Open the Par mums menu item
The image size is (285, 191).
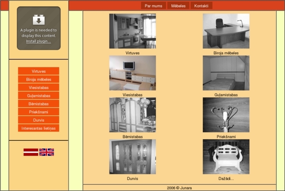(154, 6)
